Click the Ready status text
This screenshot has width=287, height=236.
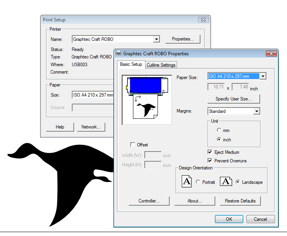coord(78,49)
